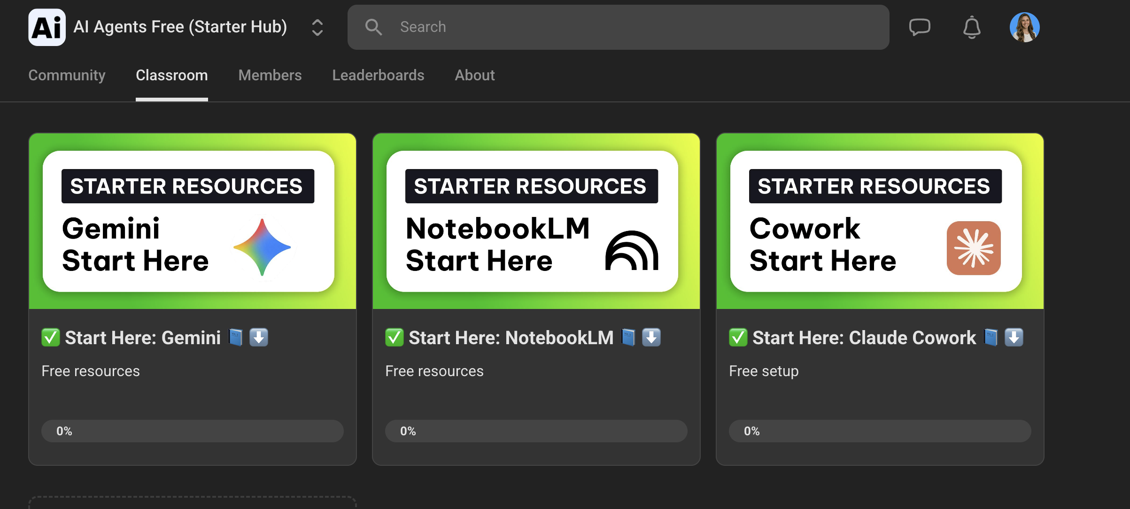Screen dimensions: 1130x509
Task: Click the green checkmark beside Gemini
Action: [51, 337]
